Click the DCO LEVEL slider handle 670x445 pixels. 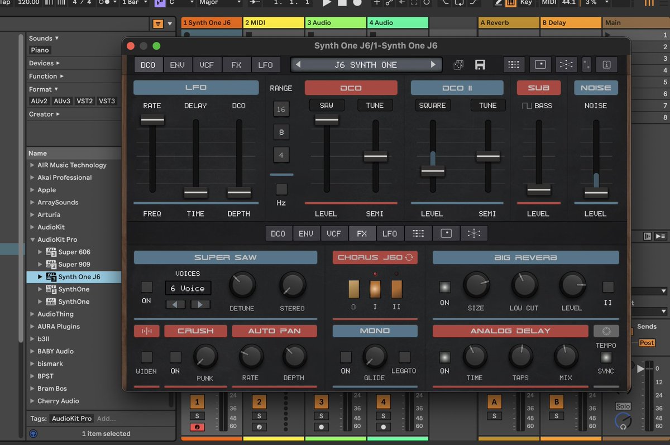tap(327, 119)
